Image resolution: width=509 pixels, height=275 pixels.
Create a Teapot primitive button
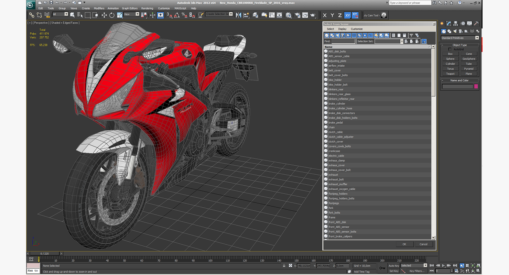coord(450,74)
